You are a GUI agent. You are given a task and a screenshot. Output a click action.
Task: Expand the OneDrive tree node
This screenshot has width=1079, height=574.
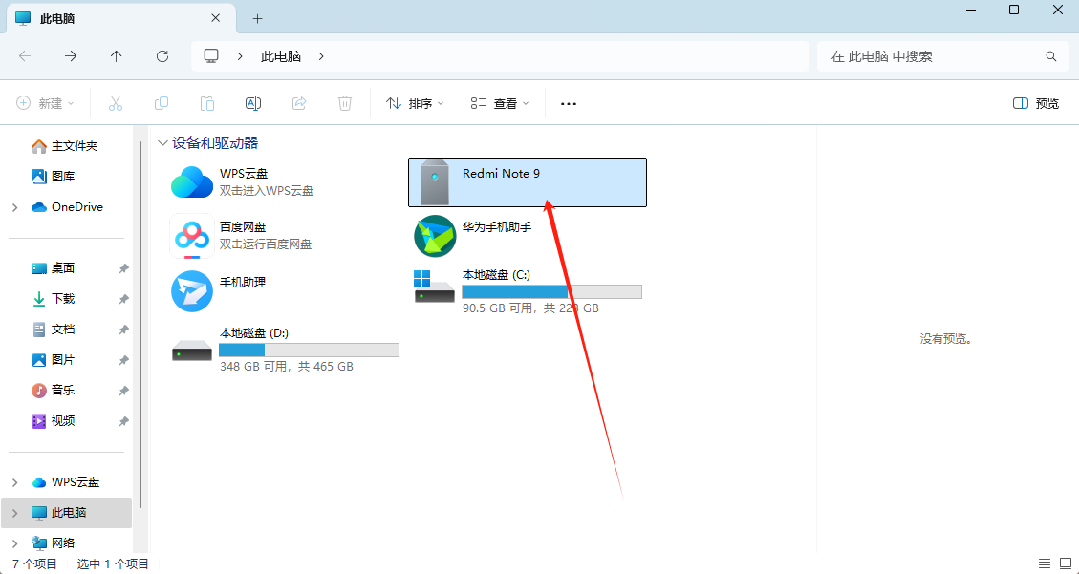[15, 207]
